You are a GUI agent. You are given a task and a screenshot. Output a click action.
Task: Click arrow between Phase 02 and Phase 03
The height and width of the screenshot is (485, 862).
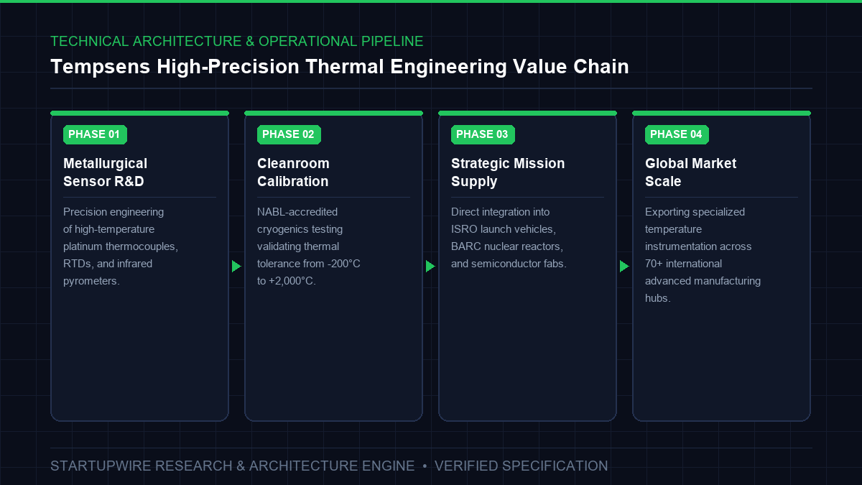[430, 267]
